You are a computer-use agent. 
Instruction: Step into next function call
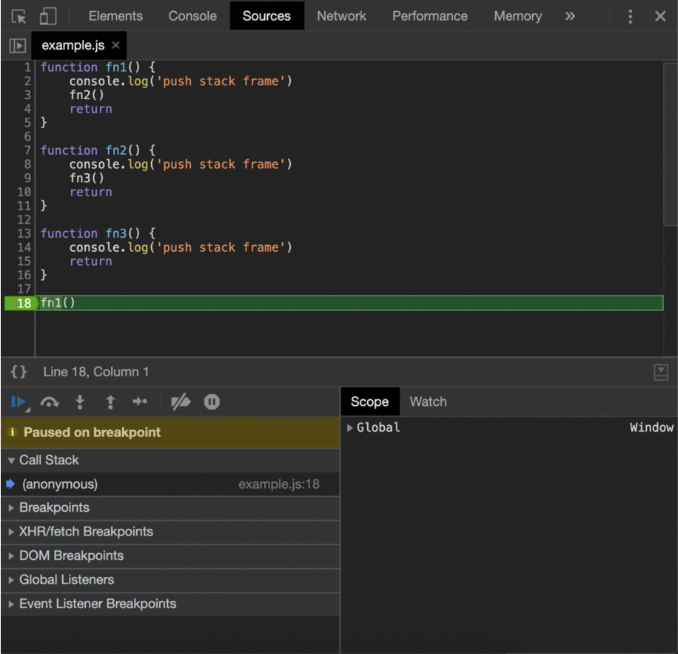point(80,402)
